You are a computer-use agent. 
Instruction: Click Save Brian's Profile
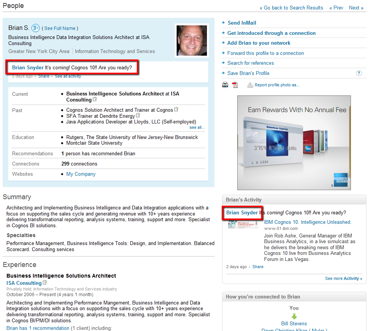(x=248, y=73)
